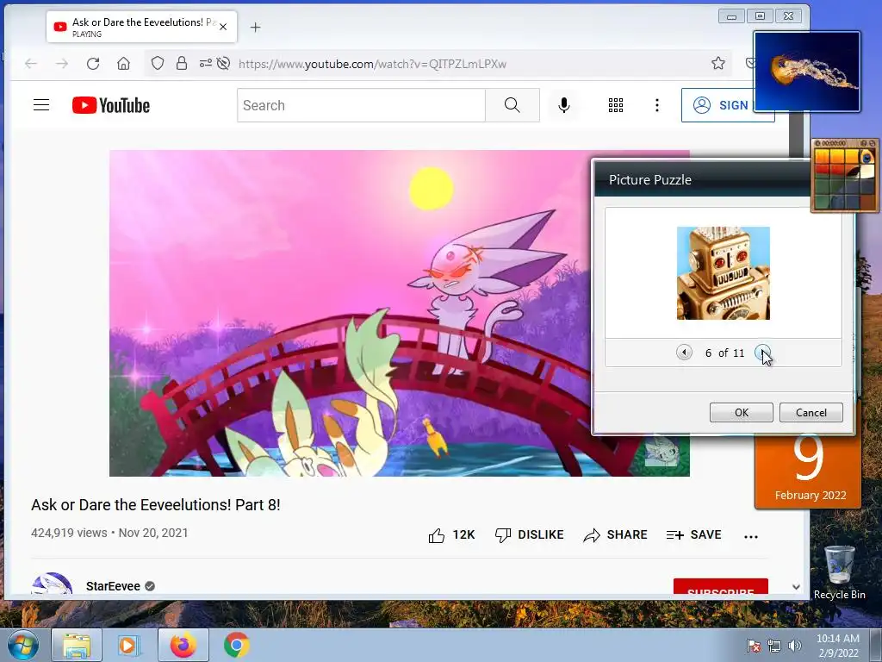Close the Ask or Dare the Eeveelutions tab
This screenshot has height=662, width=882.
(x=223, y=27)
